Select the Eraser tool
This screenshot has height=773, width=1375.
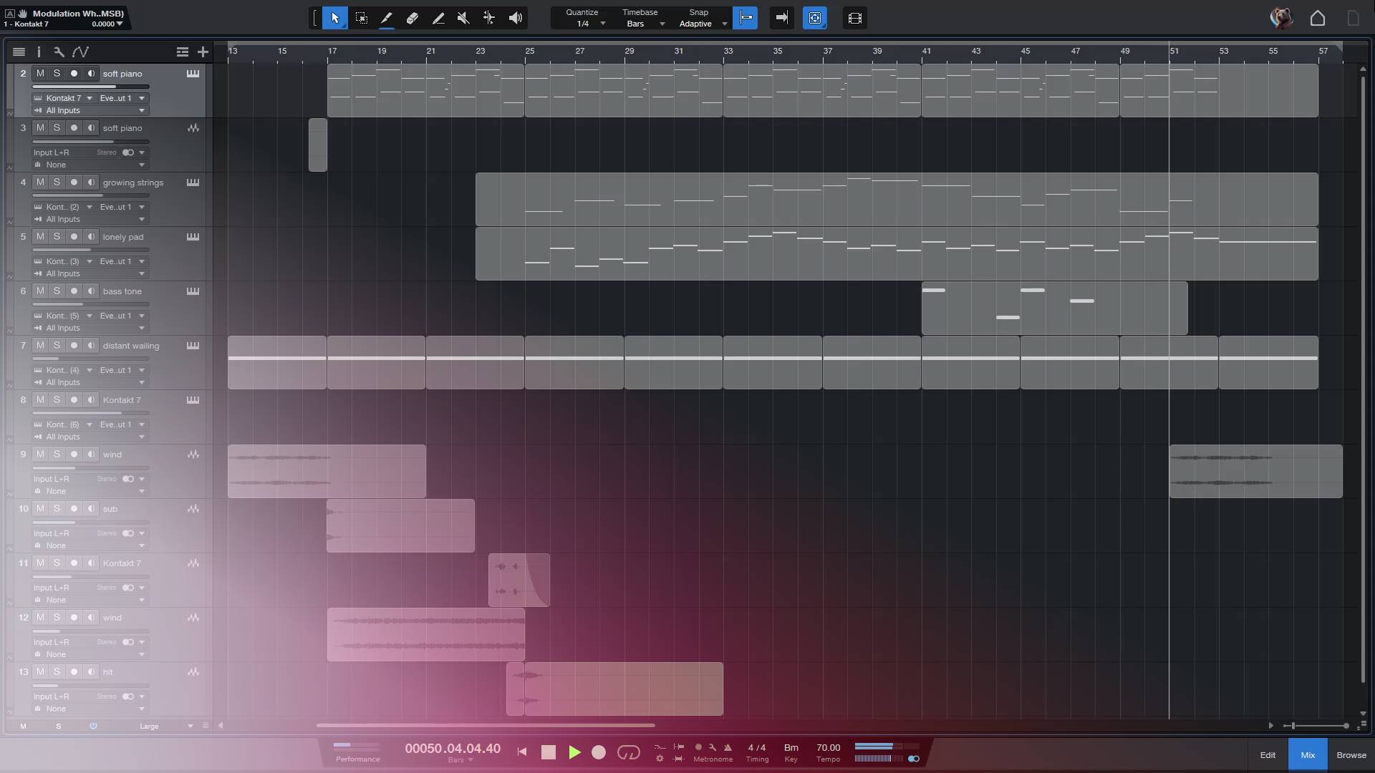point(412,18)
